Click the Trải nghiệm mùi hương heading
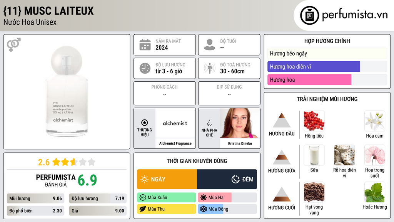Screen dimensions: 394x222 327,99
